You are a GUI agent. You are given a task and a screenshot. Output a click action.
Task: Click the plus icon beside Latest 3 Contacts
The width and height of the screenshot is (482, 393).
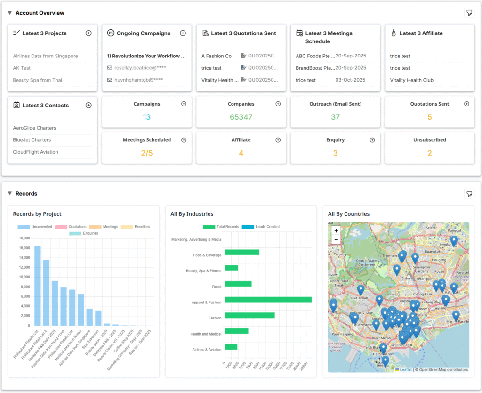point(88,105)
